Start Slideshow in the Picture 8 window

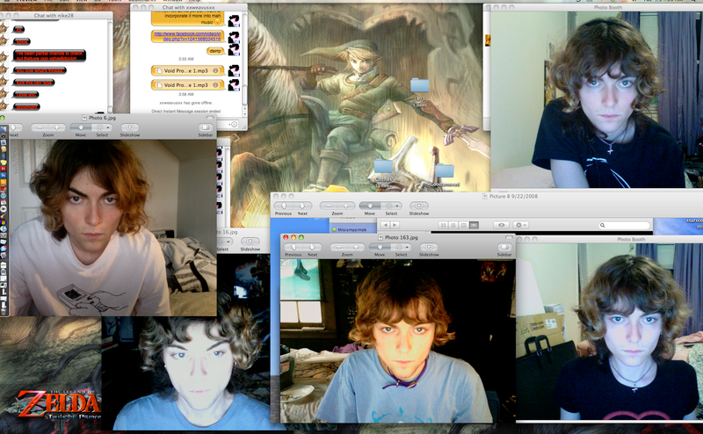click(419, 206)
